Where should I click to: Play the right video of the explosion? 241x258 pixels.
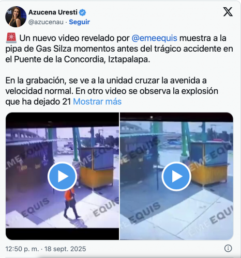click(176, 176)
